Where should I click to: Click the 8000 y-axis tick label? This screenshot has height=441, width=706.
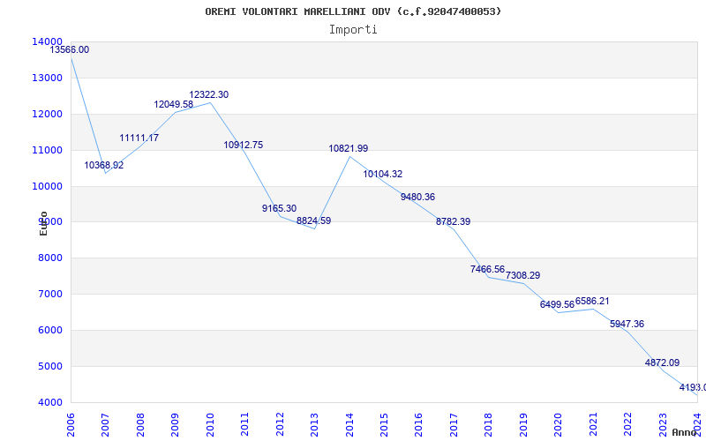point(49,258)
